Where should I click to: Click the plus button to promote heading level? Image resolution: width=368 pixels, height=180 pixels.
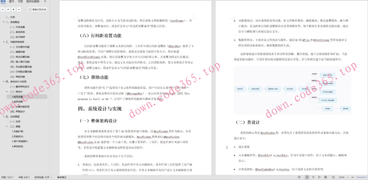pos(14,10)
